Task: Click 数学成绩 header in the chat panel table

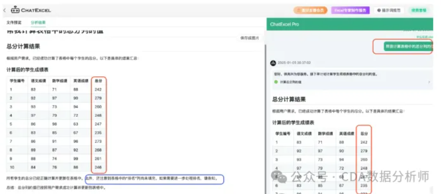Action: coord(325,133)
